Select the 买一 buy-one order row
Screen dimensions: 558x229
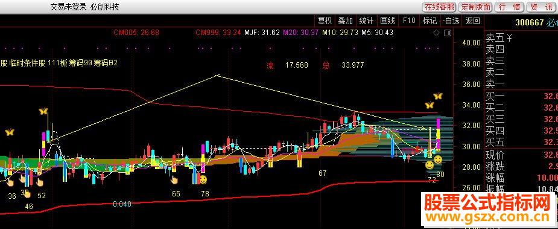(x=521, y=96)
